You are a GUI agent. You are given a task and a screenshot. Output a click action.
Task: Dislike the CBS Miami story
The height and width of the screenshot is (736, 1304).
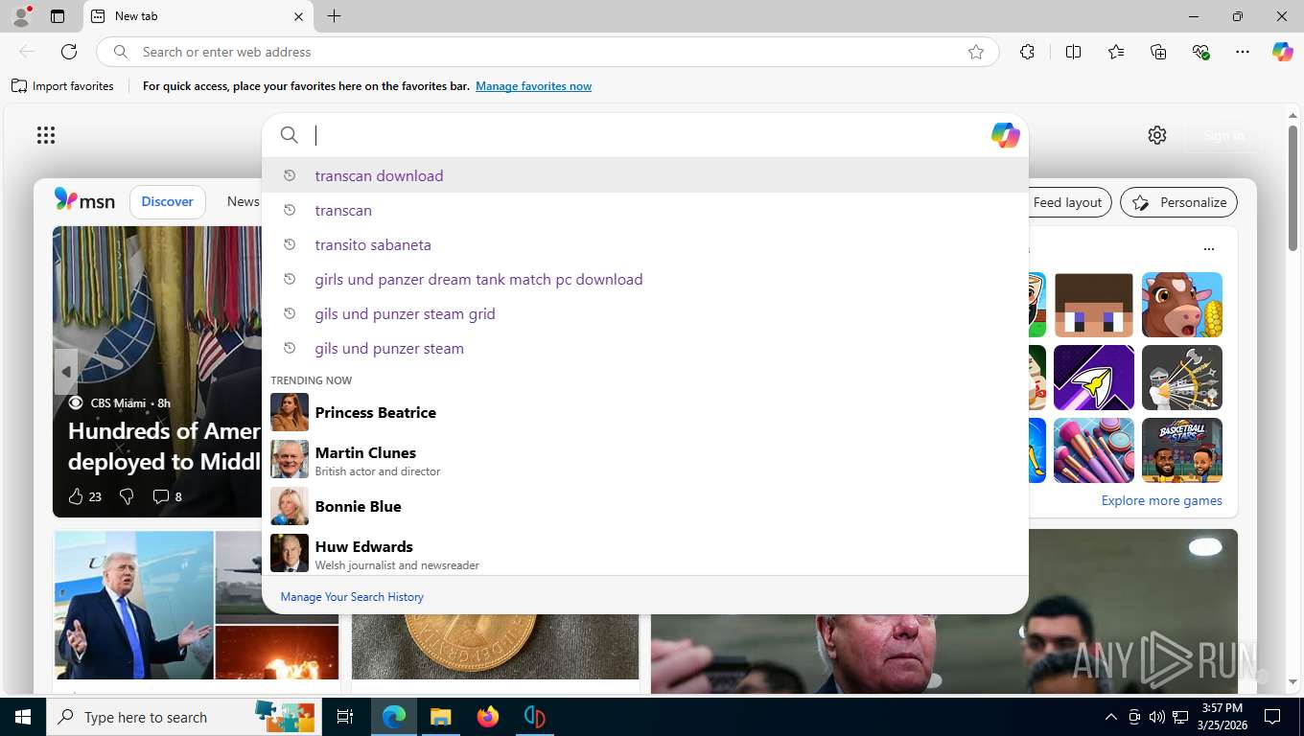tap(127, 496)
